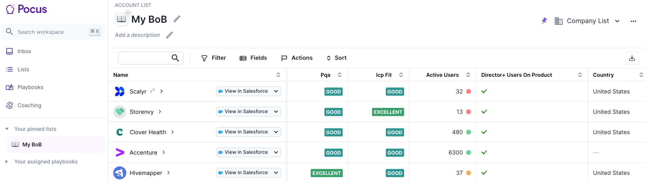Open the Filter options
646x182 pixels.
pos(214,58)
